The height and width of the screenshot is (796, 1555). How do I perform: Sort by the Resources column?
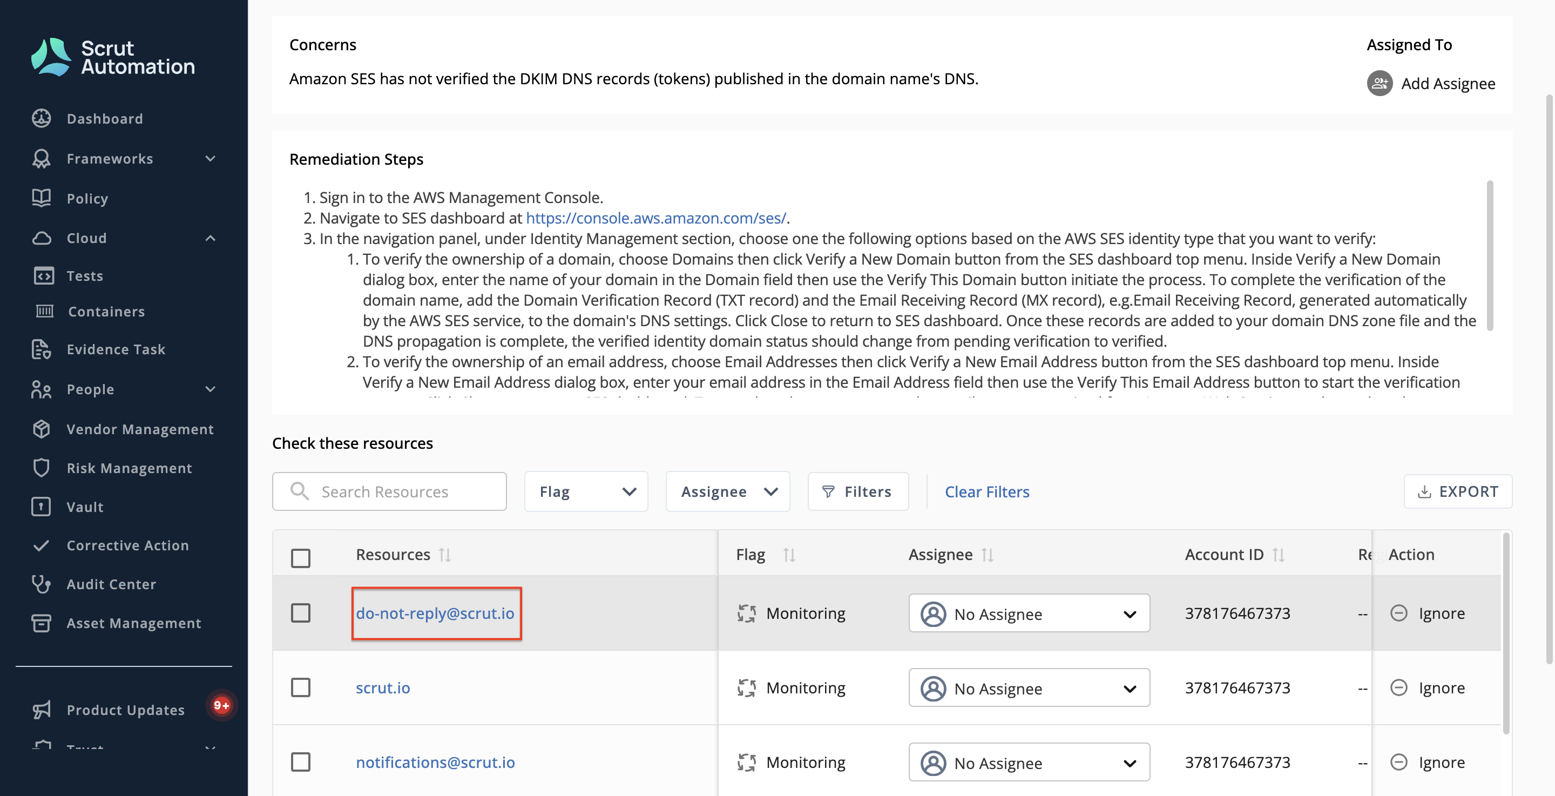445,555
